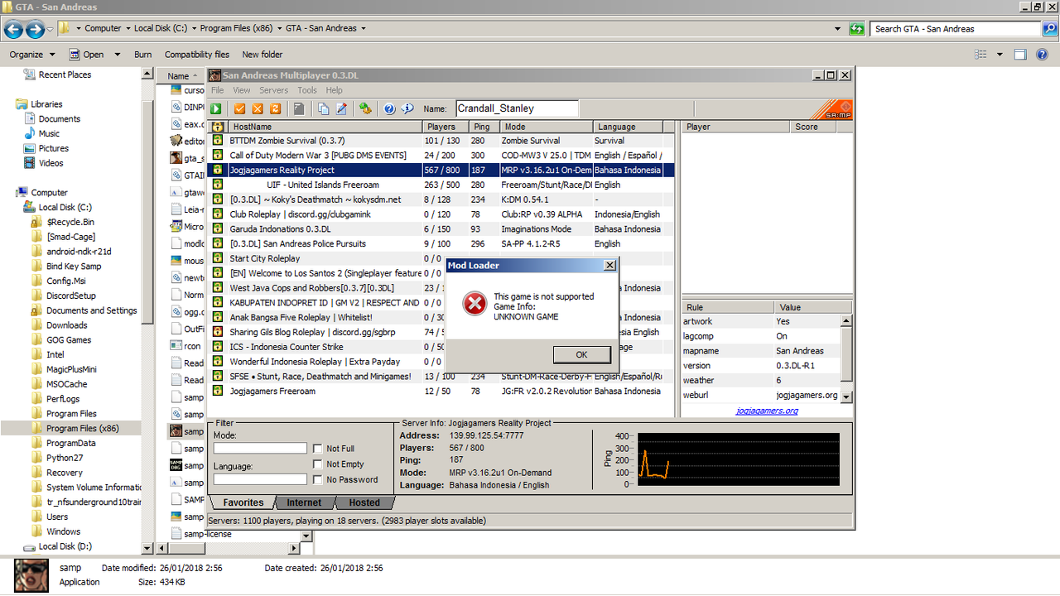Enable the Not Full filter checkbox
This screenshot has height=596, width=1060.
coord(318,449)
